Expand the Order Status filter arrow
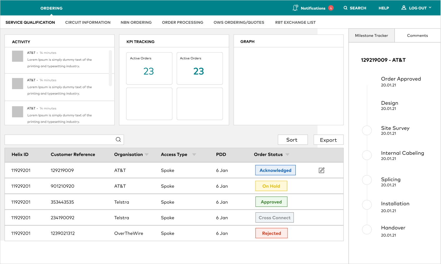This screenshot has width=441, height=264. [x=287, y=155]
